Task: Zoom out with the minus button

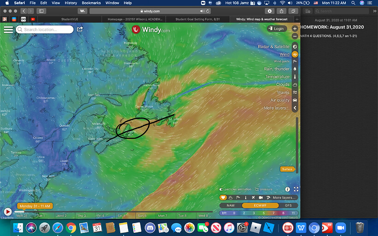Action: (x=295, y=36)
